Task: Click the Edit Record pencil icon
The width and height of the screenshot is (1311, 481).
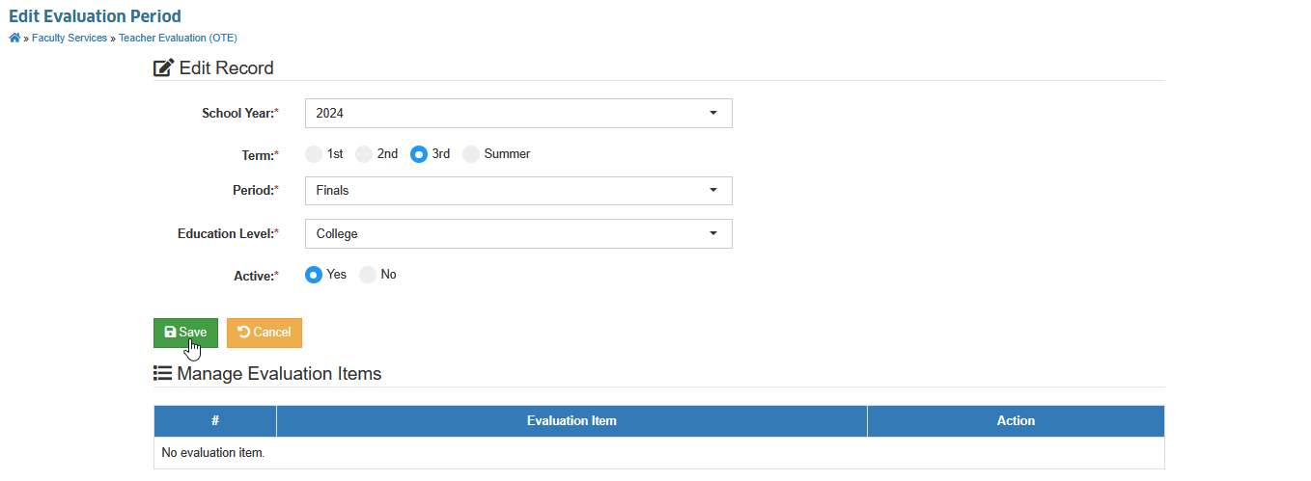Action: tap(164, 68)
